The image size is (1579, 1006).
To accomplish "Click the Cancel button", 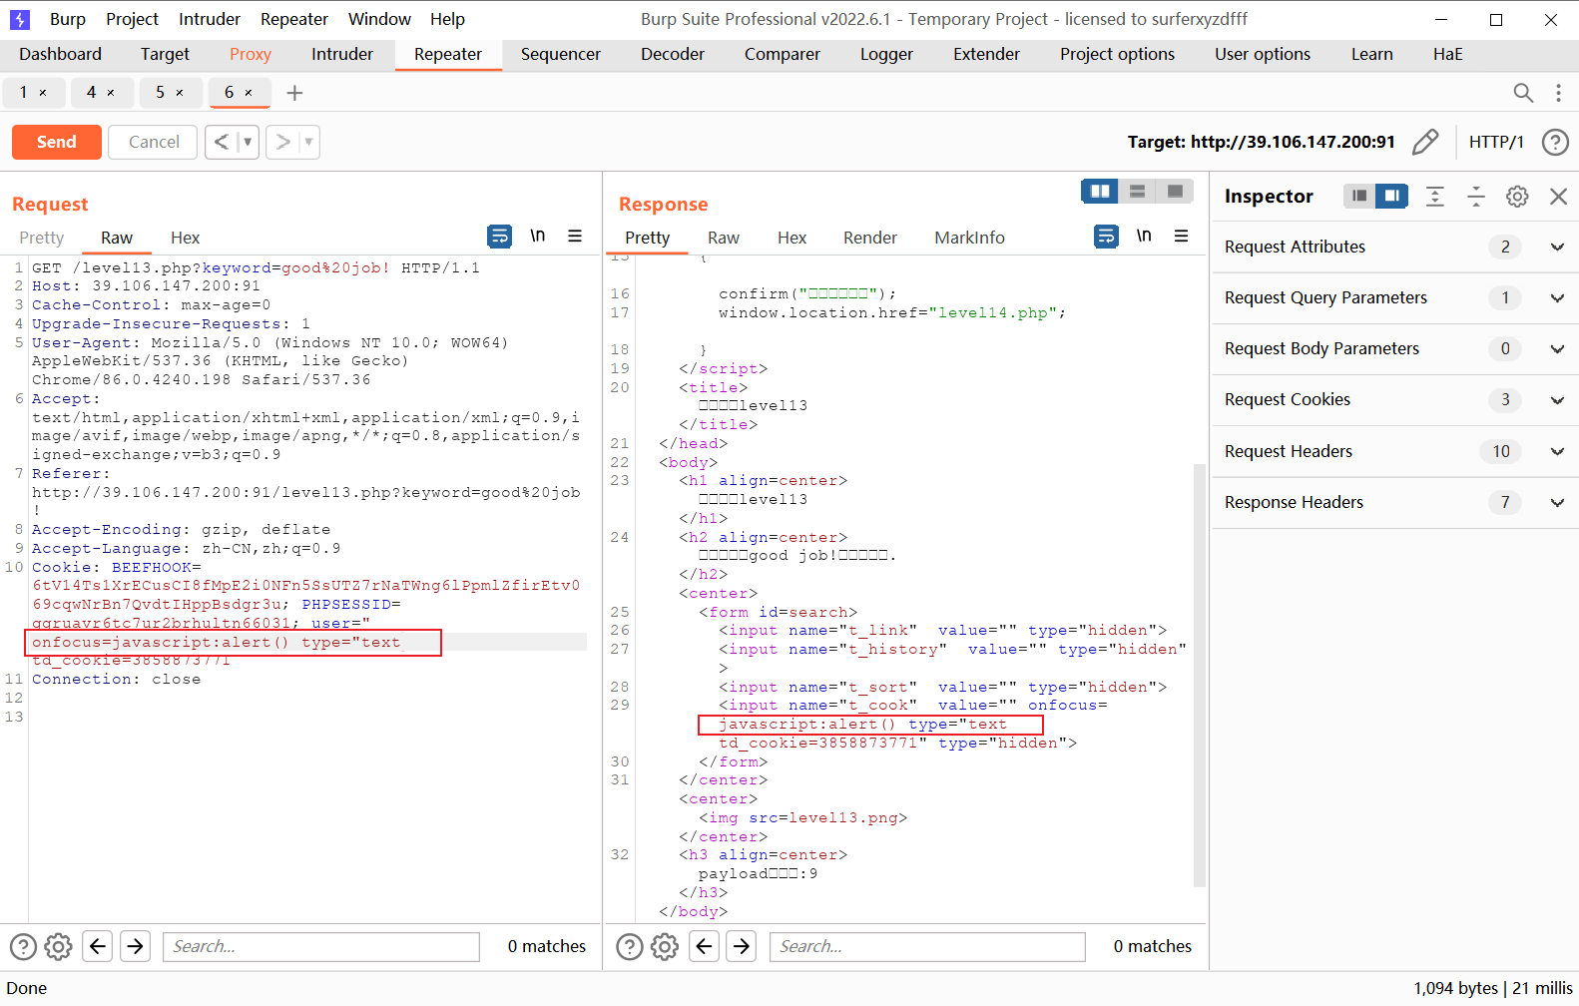I will point(154,142).
